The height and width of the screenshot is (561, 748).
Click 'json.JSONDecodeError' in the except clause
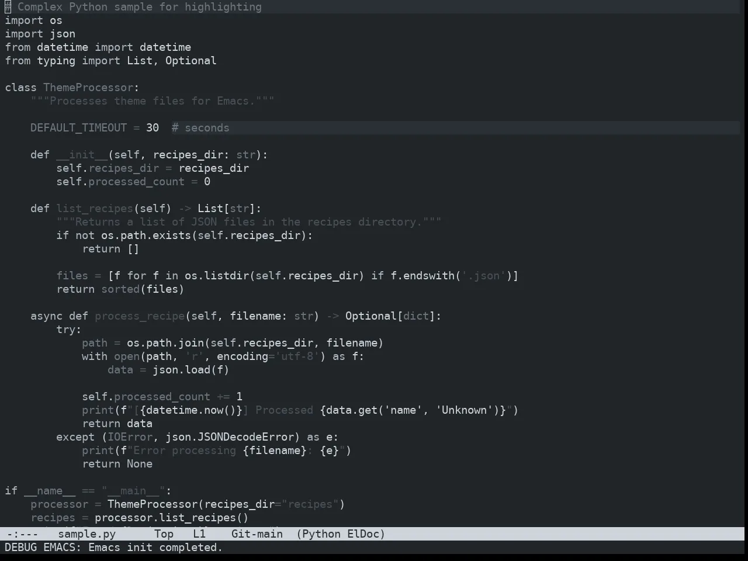coord(230,437)
